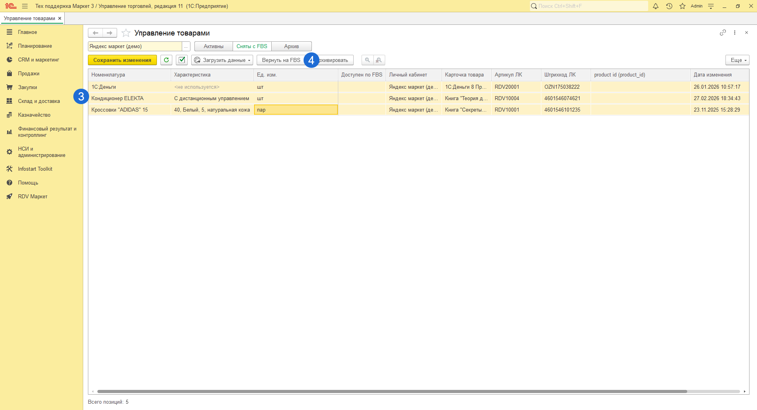Open the history clock icon
The width and height of the screenshot is (757, 410).
[x=669, y=6]
